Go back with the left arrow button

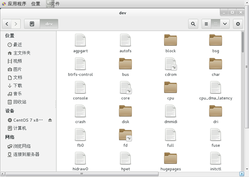click(7, 24)
